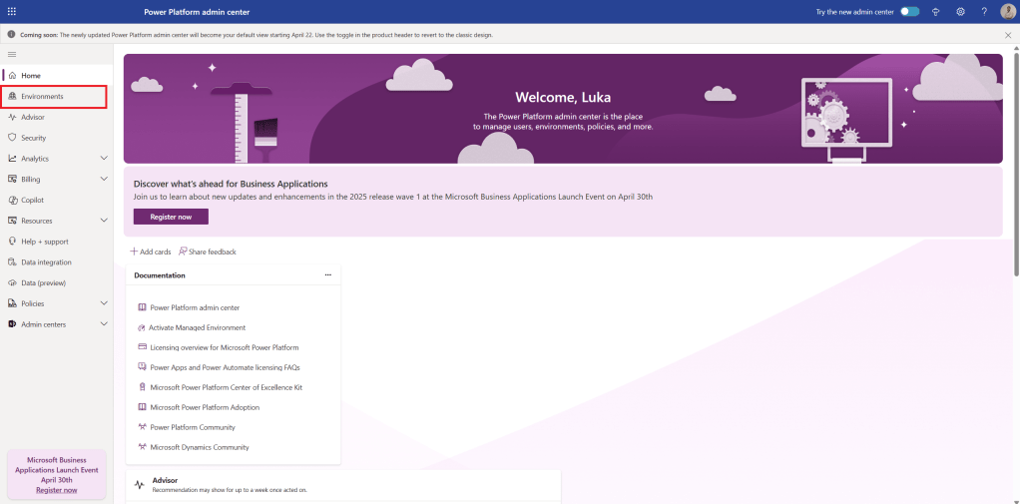
Task: Toggle Try the new admin center
Action: point(909,11)
